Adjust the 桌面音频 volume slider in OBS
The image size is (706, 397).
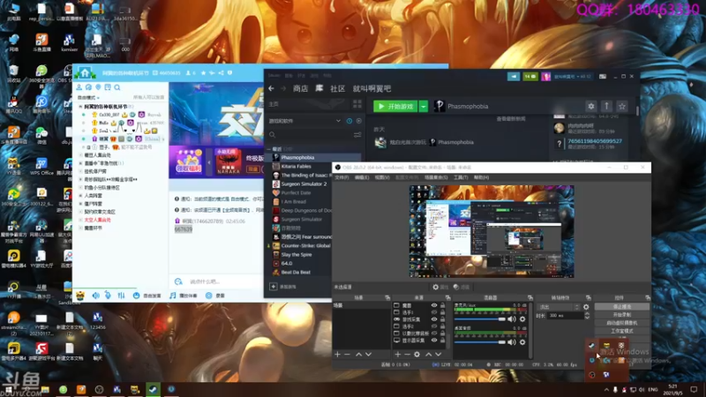pos(480,342)
